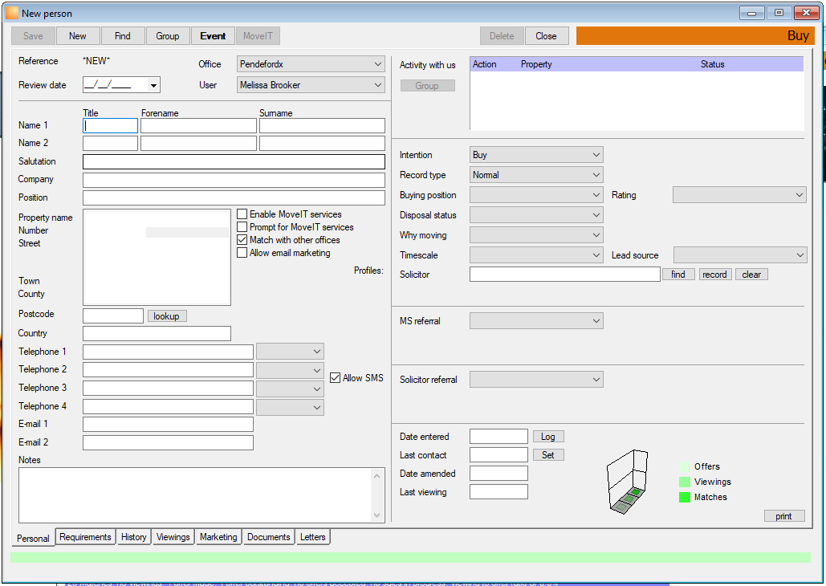
Task: Click the Event toolbar button
Action: click(213, 36)
